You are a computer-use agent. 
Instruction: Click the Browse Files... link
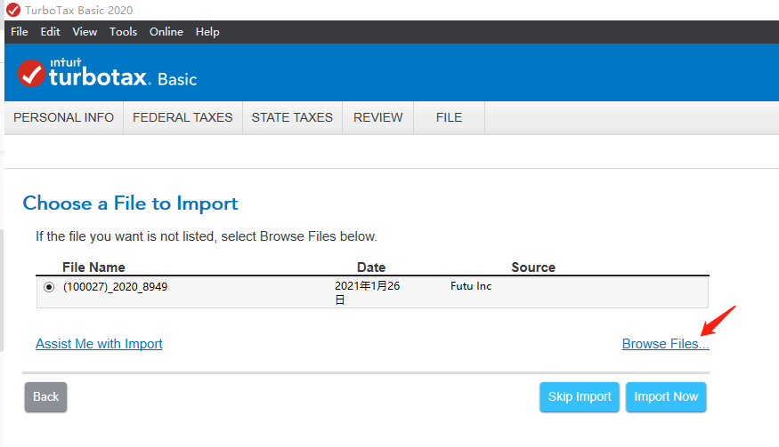point(665,344)
